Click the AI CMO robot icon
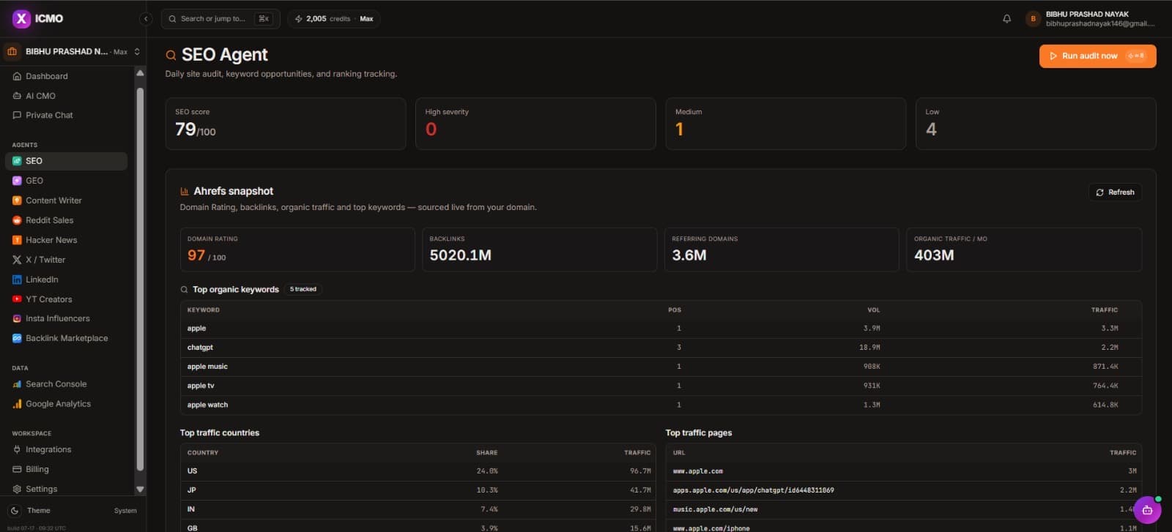The height and width of the screenshot is (532, 1172). (x=17, y=96)
